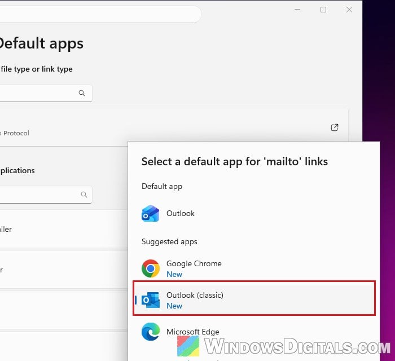The width and height of the screenshot is (395, 361).
Task: Click the 'Outlook (classic)' name text
Action: click(x=195, y=295)
